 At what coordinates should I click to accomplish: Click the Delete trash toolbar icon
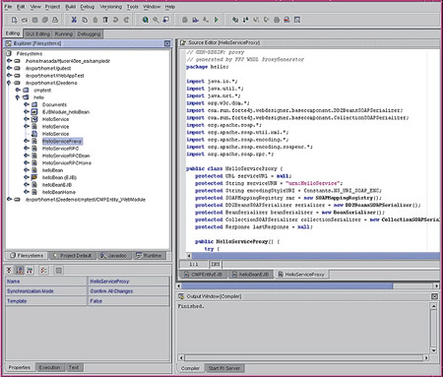[105, 20]
